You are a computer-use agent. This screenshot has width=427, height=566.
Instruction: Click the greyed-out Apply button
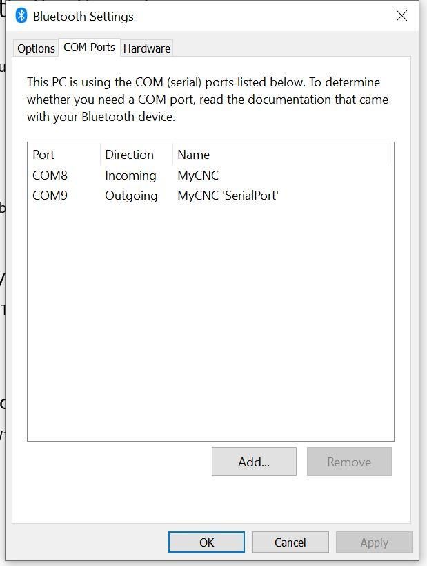pyautogui.click(x=374, y=543)
